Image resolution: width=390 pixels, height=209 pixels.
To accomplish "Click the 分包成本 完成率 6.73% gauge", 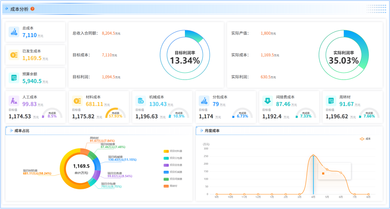I will (242, 114).
